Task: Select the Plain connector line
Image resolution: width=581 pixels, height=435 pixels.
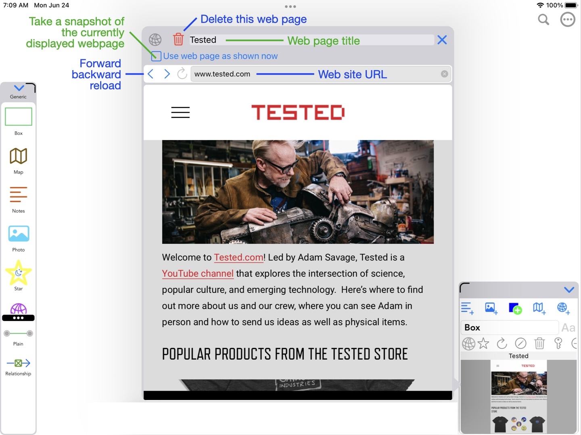Action: [x=18, y=333]
